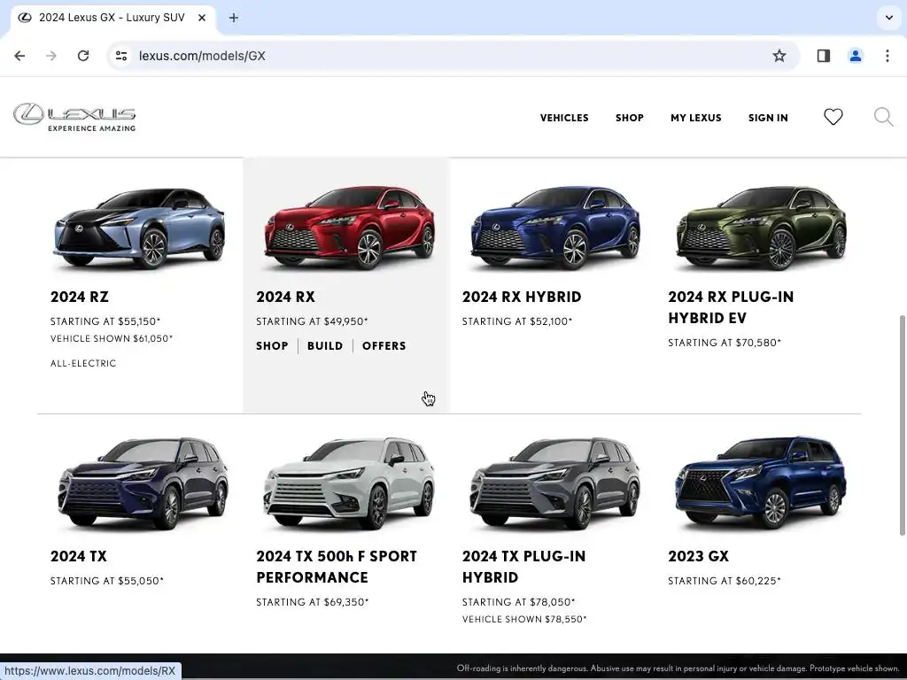Screen dimensions: 907x680
Task: Open the site search magnifier
Action: click(883, 117)
